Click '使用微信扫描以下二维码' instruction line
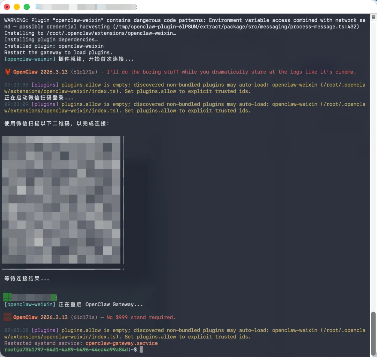This screenshot has width=377, height=357. [57, 123]
